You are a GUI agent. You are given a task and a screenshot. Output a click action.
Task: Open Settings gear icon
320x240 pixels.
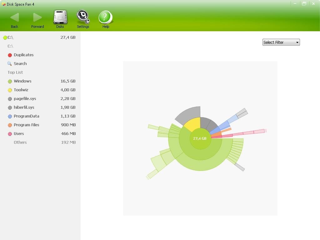[83, 17]
